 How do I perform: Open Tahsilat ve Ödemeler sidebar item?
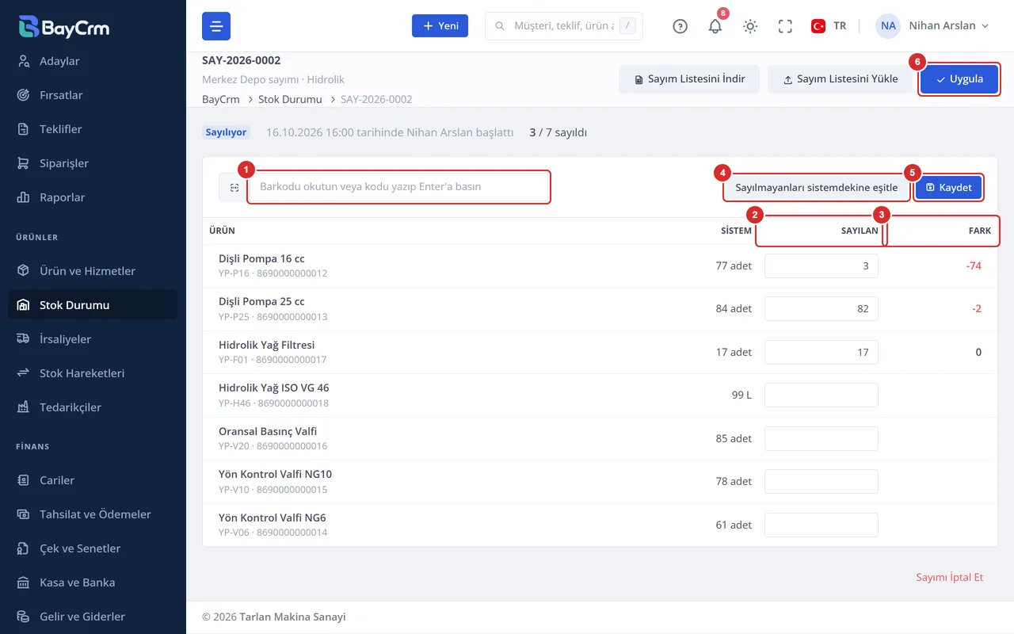93,514
